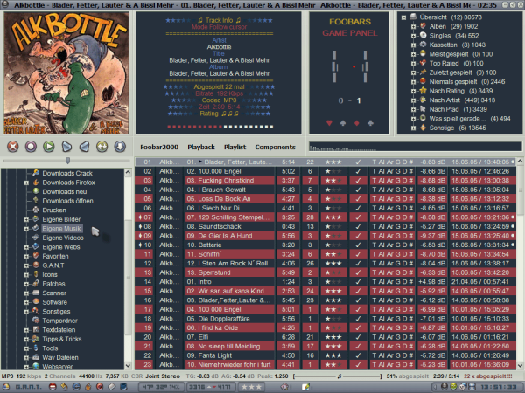Click the Alben tree icon
The image size is (525, 393).
click(423, 26)
